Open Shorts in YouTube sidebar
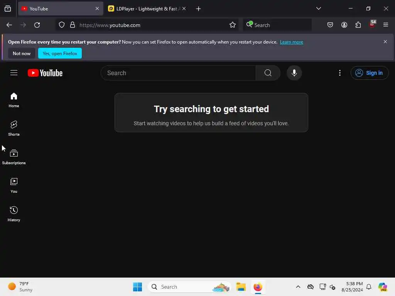Image resolution: width=395 pixels, height=296 pixels. pos(14,128)
